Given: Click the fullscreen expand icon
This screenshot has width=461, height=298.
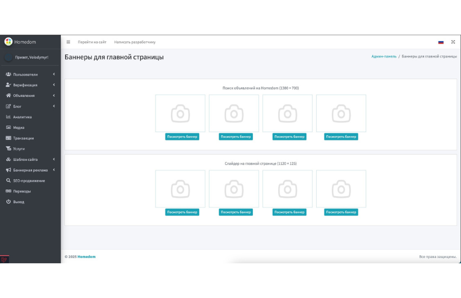Looking at the screenshot, I should [453, 42].
